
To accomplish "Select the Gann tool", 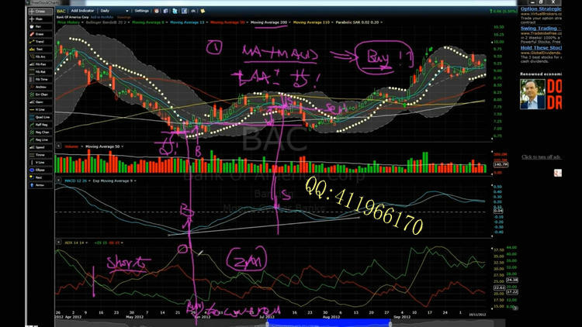I will (x=40, y=102).
